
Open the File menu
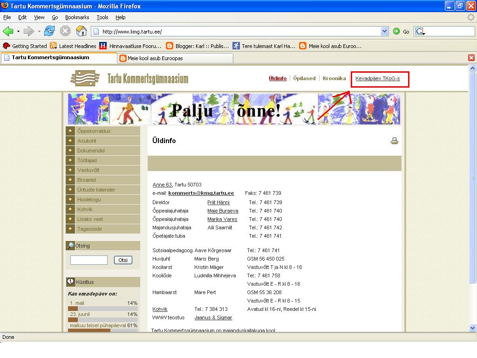click(7, 17)
